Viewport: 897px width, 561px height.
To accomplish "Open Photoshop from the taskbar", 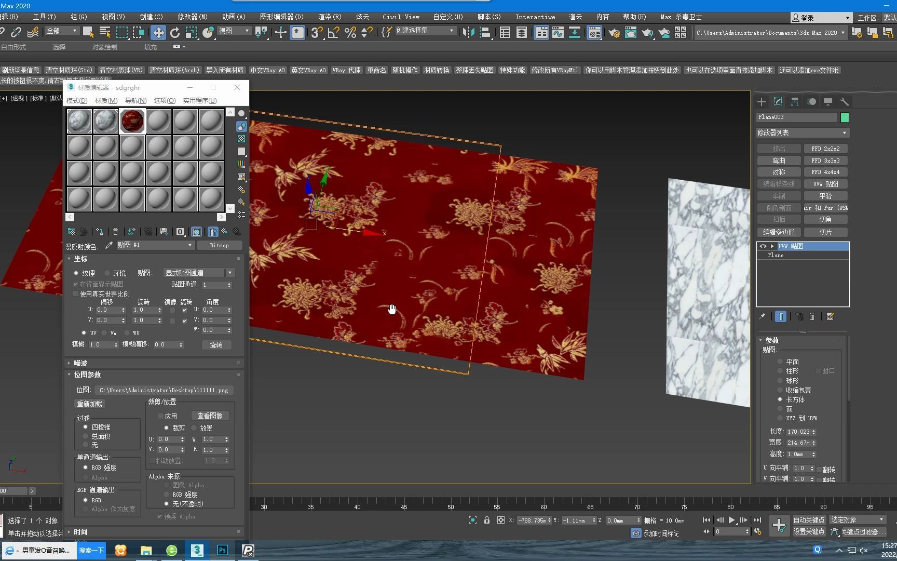I will pyautogui.click(x=222, y=550).
